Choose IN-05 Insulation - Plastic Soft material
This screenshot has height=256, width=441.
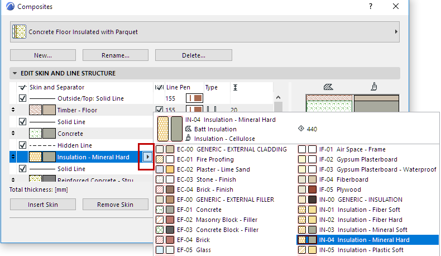368,250
